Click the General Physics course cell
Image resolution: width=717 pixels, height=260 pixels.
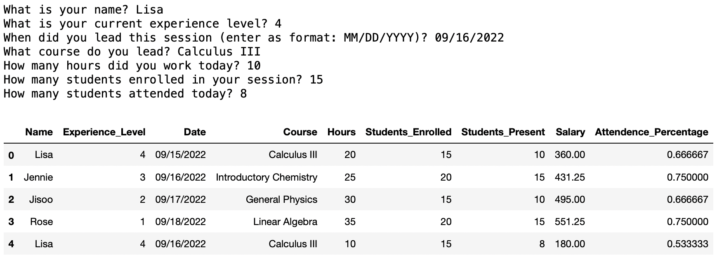(281, 200)
